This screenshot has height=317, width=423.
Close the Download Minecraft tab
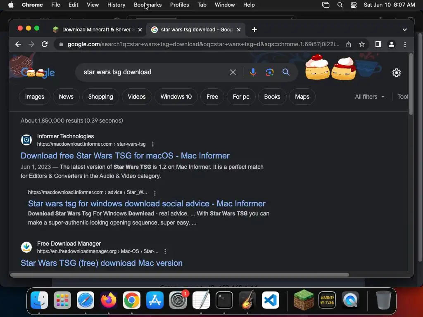(140, 30)
